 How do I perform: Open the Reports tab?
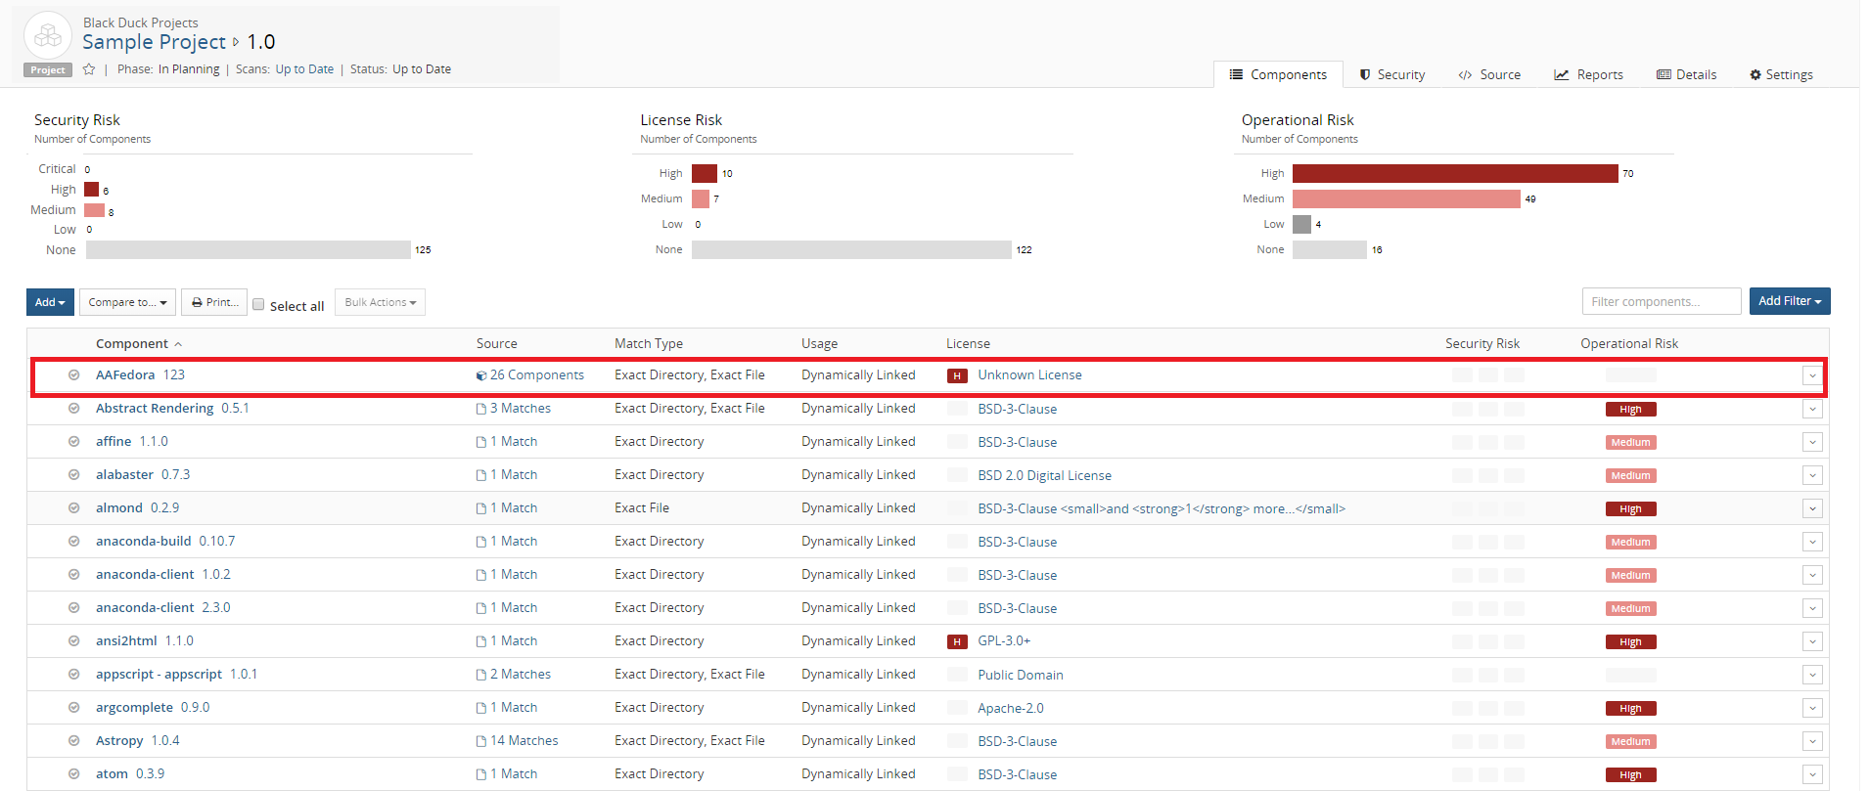tap(1588, 74)
